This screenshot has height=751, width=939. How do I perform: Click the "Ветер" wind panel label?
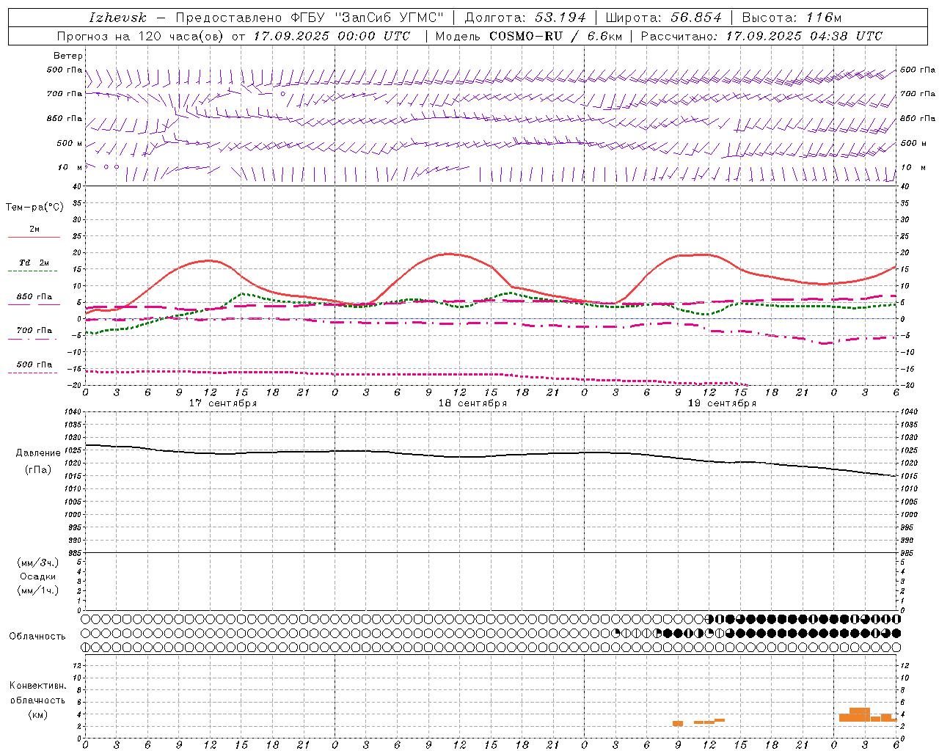[68, 56]
